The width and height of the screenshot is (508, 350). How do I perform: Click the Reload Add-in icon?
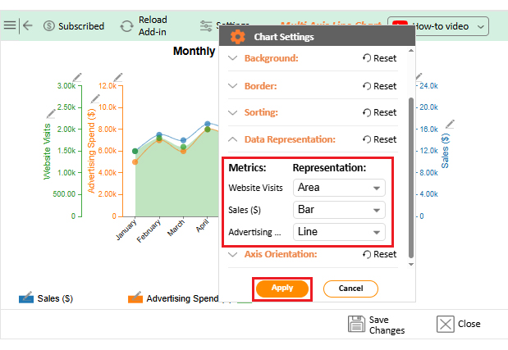tap(127, 25)
